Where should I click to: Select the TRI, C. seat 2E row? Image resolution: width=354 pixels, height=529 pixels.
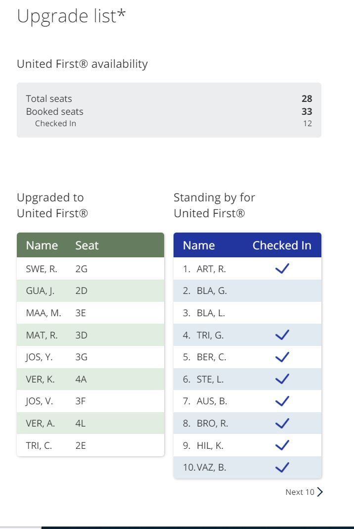90,445
